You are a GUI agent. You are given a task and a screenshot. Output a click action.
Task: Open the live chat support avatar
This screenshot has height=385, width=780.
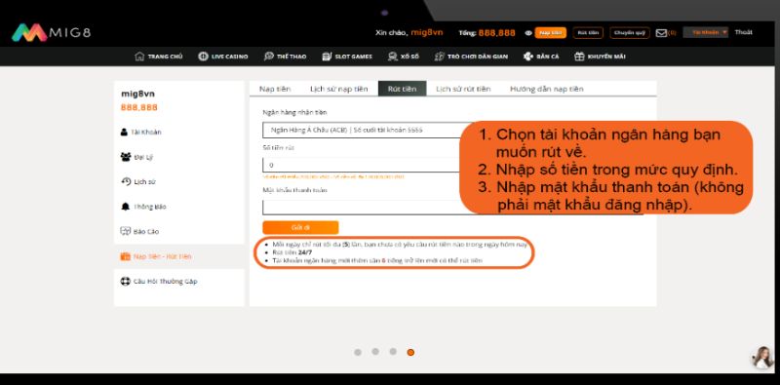click(762, 357)
